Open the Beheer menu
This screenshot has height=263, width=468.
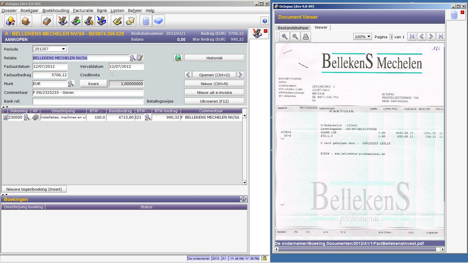tap(135, 11)
